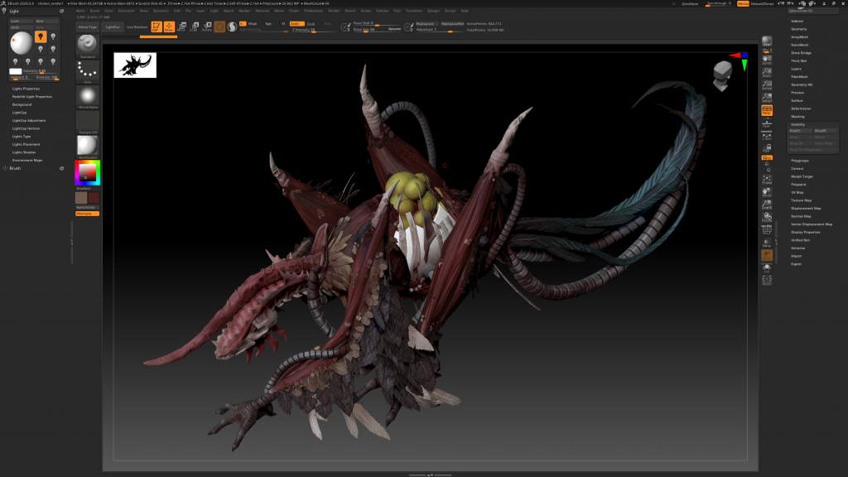Open the Alpha menu
848x477 pixels.
[80, 11]
